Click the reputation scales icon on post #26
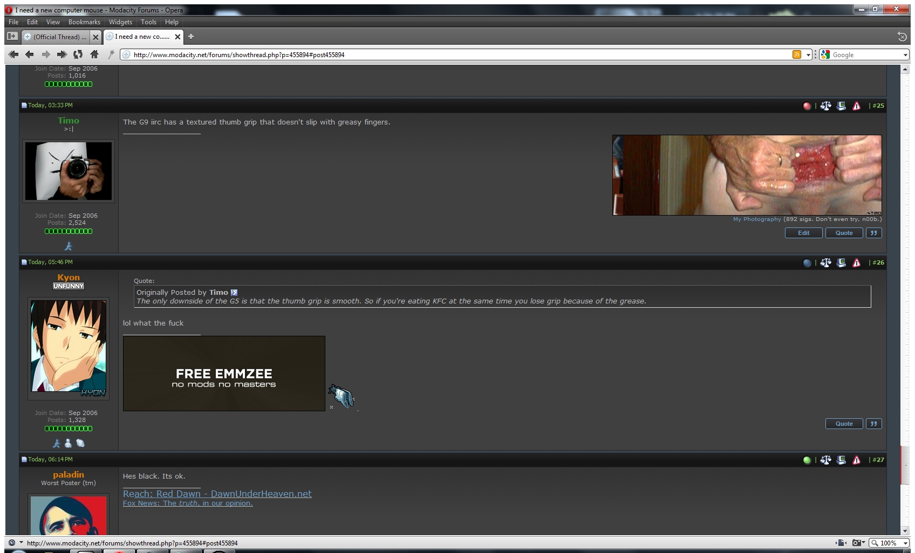Screen dimensions: 915x553 coord(825,262)
